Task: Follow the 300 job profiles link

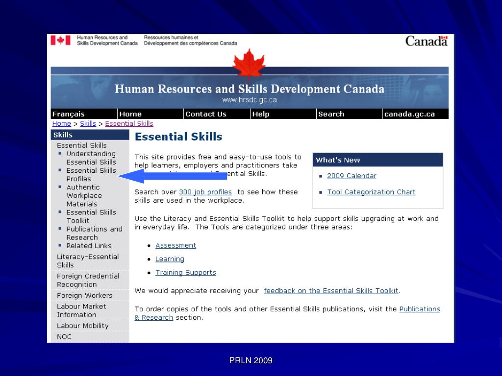Action: [x=205, y=192]
